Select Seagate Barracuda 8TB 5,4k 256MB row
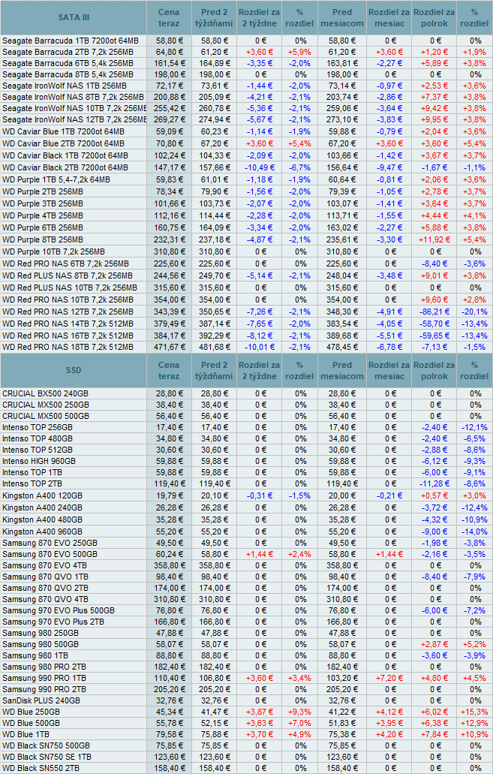Screen dimensions: 493x774 pyautogui.click(x=246, y=74)
